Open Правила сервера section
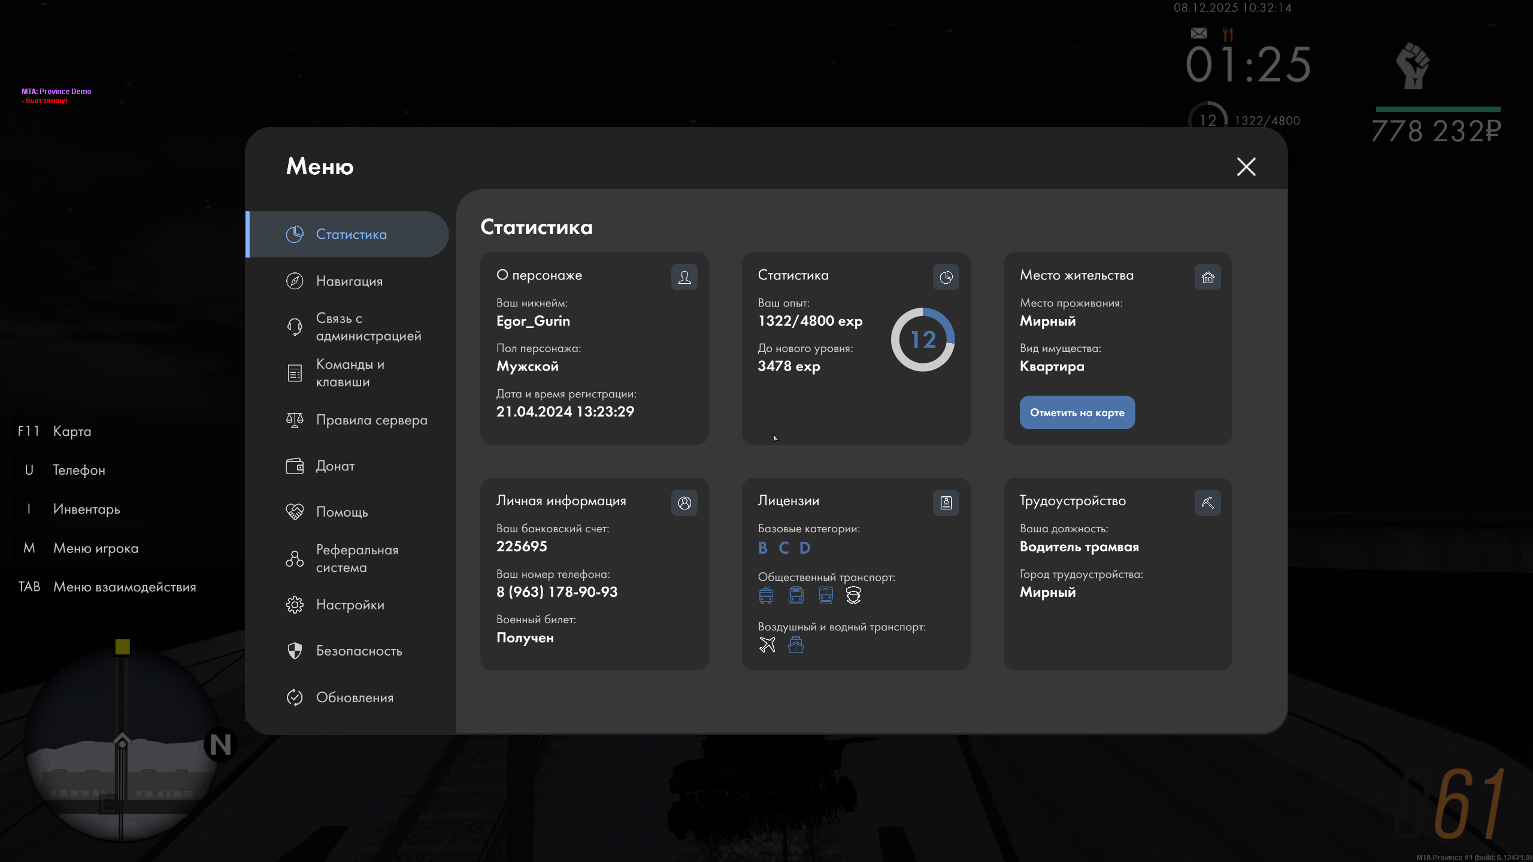Viewport: 1533px width, 862px height. click(371, 420)
